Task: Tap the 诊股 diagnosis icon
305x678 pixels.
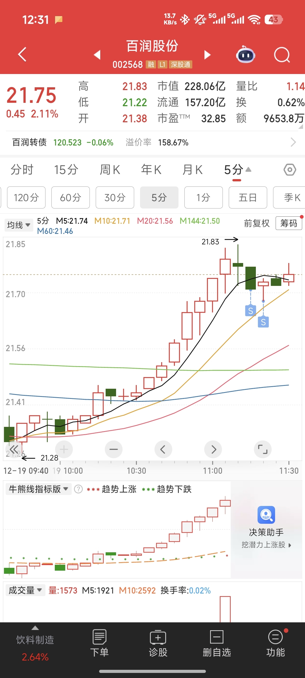Action: tap(158, 637)
